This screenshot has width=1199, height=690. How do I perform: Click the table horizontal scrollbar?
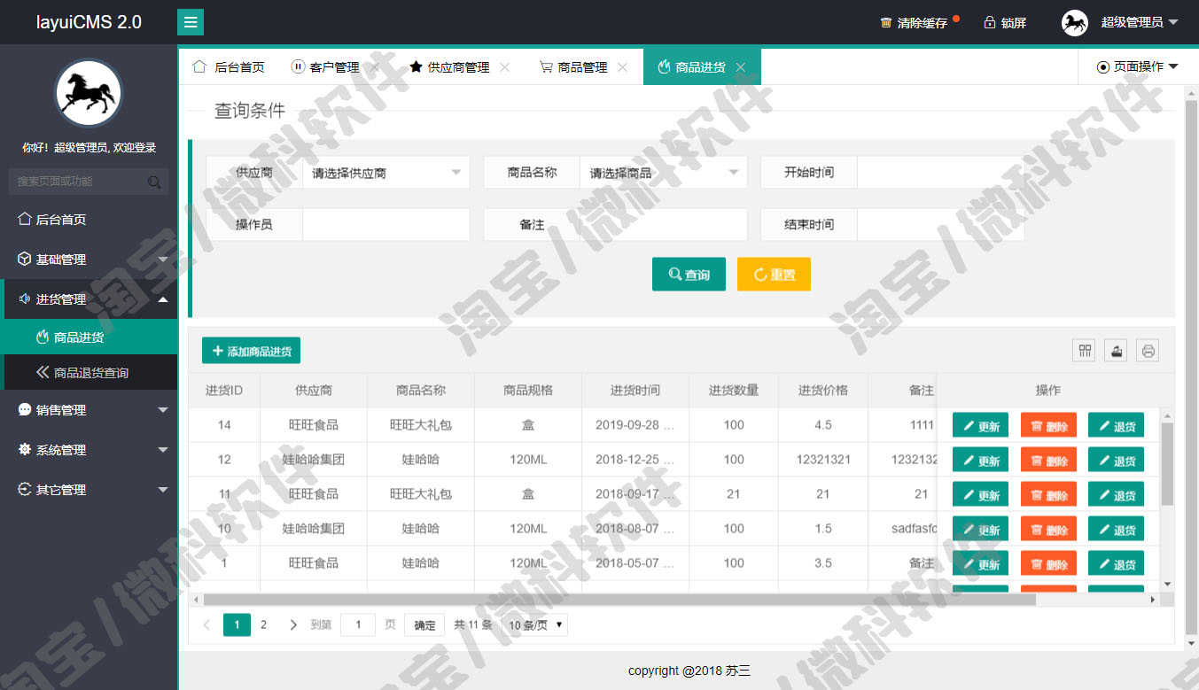[619, 600]
